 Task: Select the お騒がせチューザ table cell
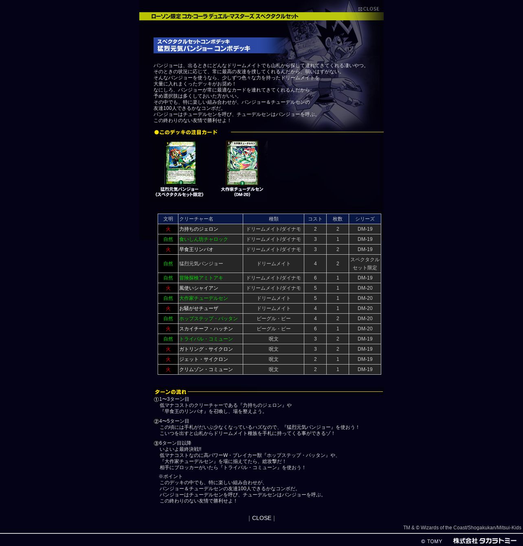[211, 308]
